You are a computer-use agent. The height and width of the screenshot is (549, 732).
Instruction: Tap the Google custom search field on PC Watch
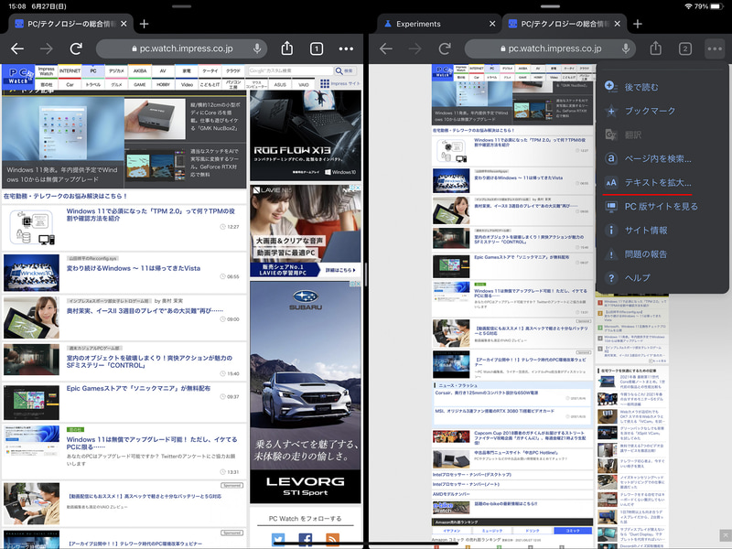tap(290, 71)
